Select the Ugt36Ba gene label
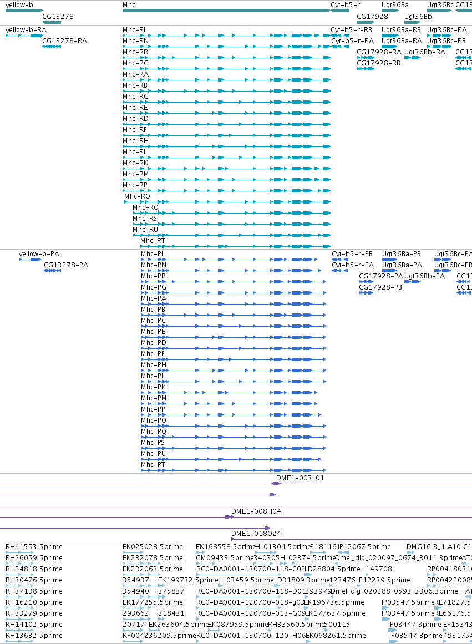 click(395, 5)
